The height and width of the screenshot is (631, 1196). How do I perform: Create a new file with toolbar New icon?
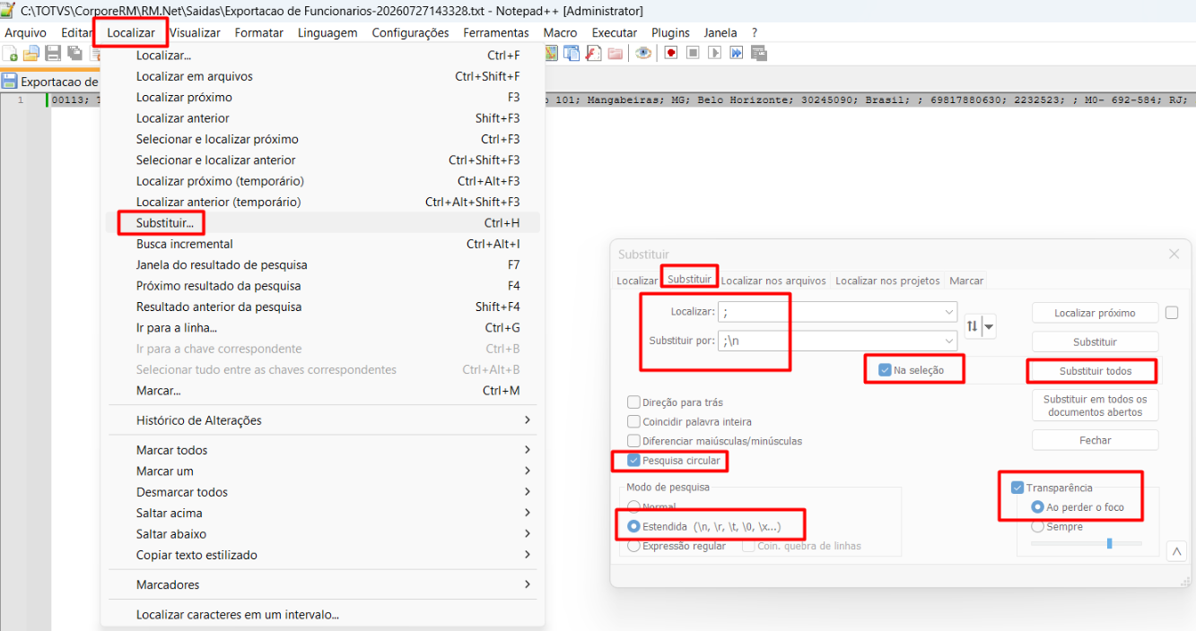tap(11, 53)
